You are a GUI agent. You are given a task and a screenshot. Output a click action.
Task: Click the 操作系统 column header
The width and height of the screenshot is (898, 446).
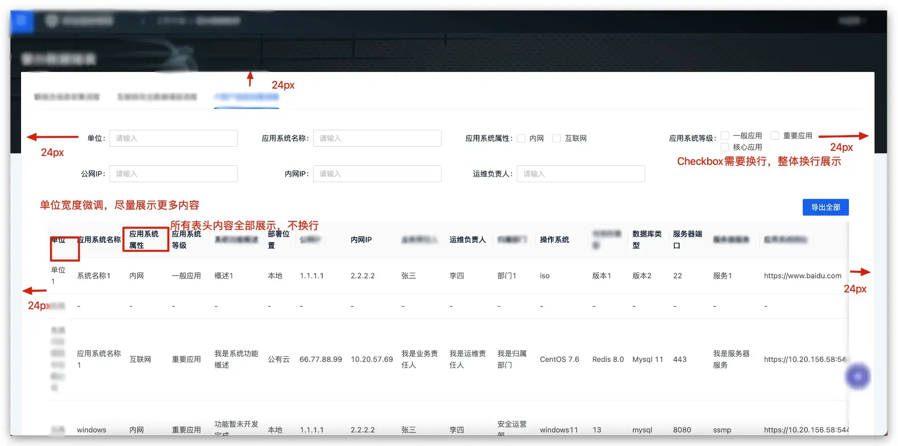tap(554, 240)
